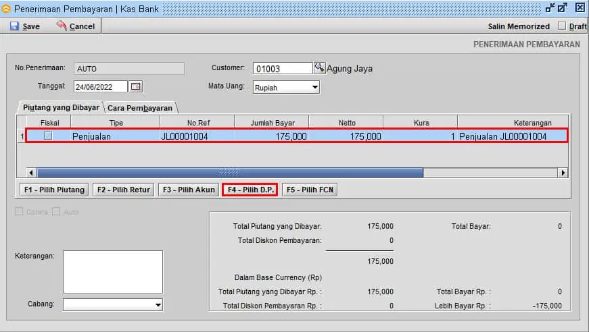Click the Customer code field 01003
Screen dimensions: 589x332
283,69
